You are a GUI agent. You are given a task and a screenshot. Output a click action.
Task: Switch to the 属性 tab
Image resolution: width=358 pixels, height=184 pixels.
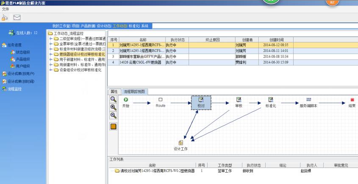tap(114, 91)
